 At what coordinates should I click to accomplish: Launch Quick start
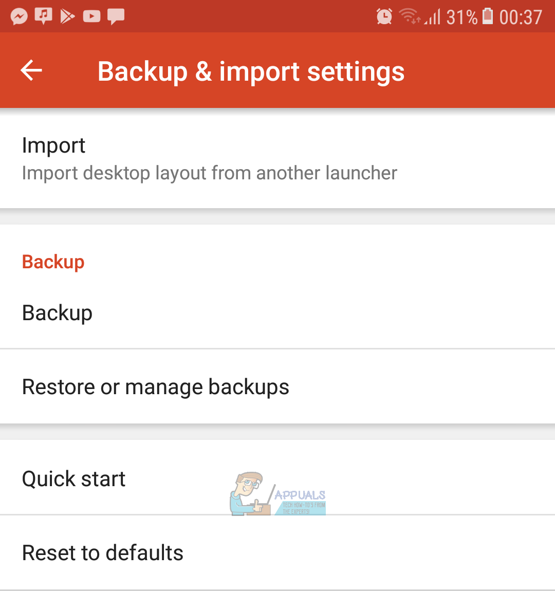coord(74,479)
